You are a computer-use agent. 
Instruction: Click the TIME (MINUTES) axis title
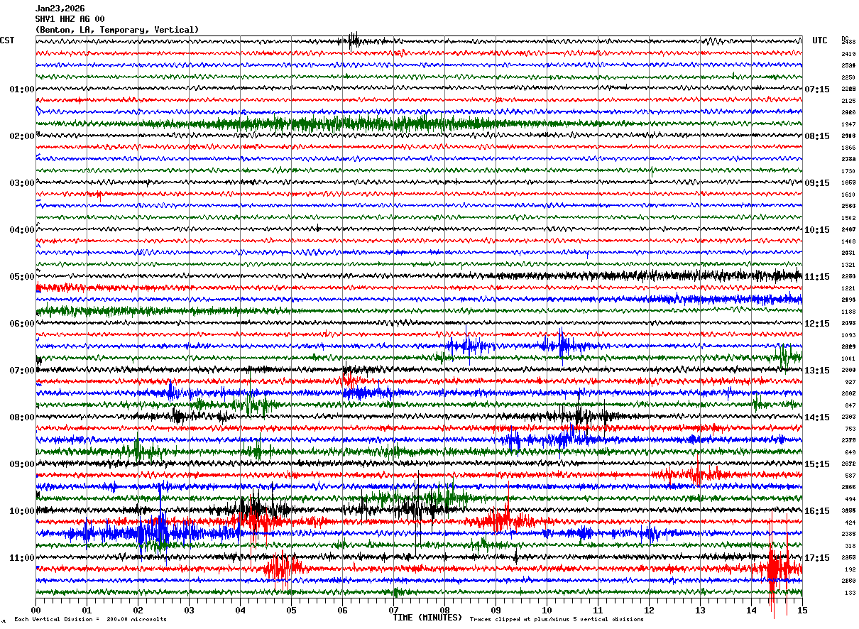pyautogui.click(x=427, y=618)
